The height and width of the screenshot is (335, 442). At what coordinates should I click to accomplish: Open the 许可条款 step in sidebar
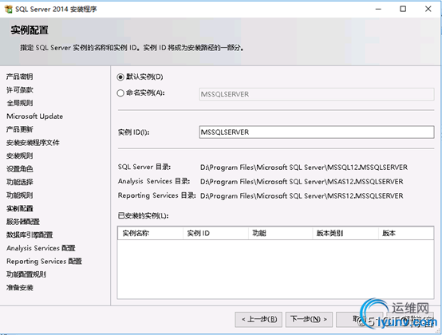click(x=20, y=90)
